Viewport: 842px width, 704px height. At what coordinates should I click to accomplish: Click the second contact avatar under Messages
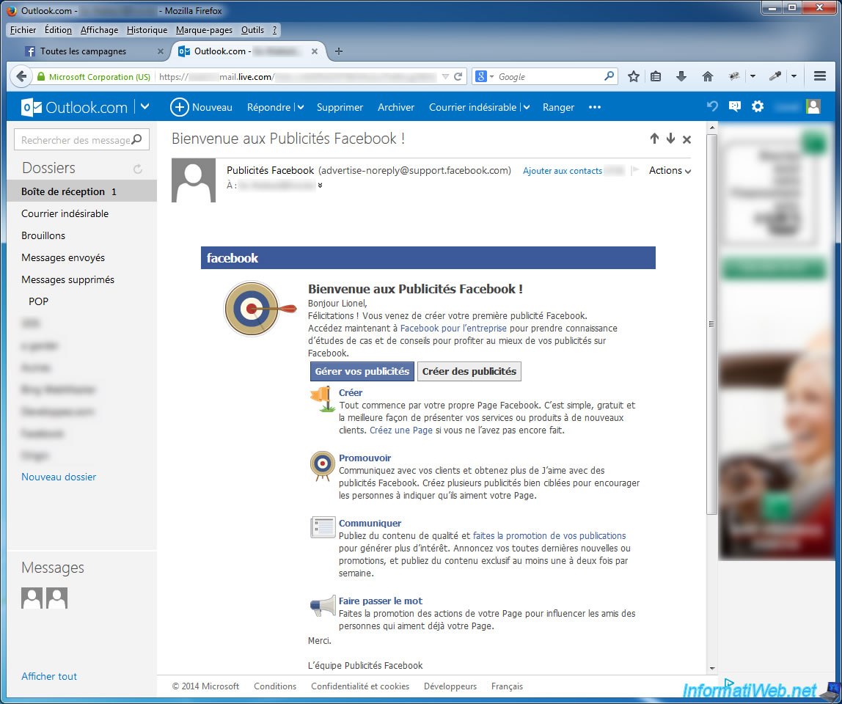57,598
